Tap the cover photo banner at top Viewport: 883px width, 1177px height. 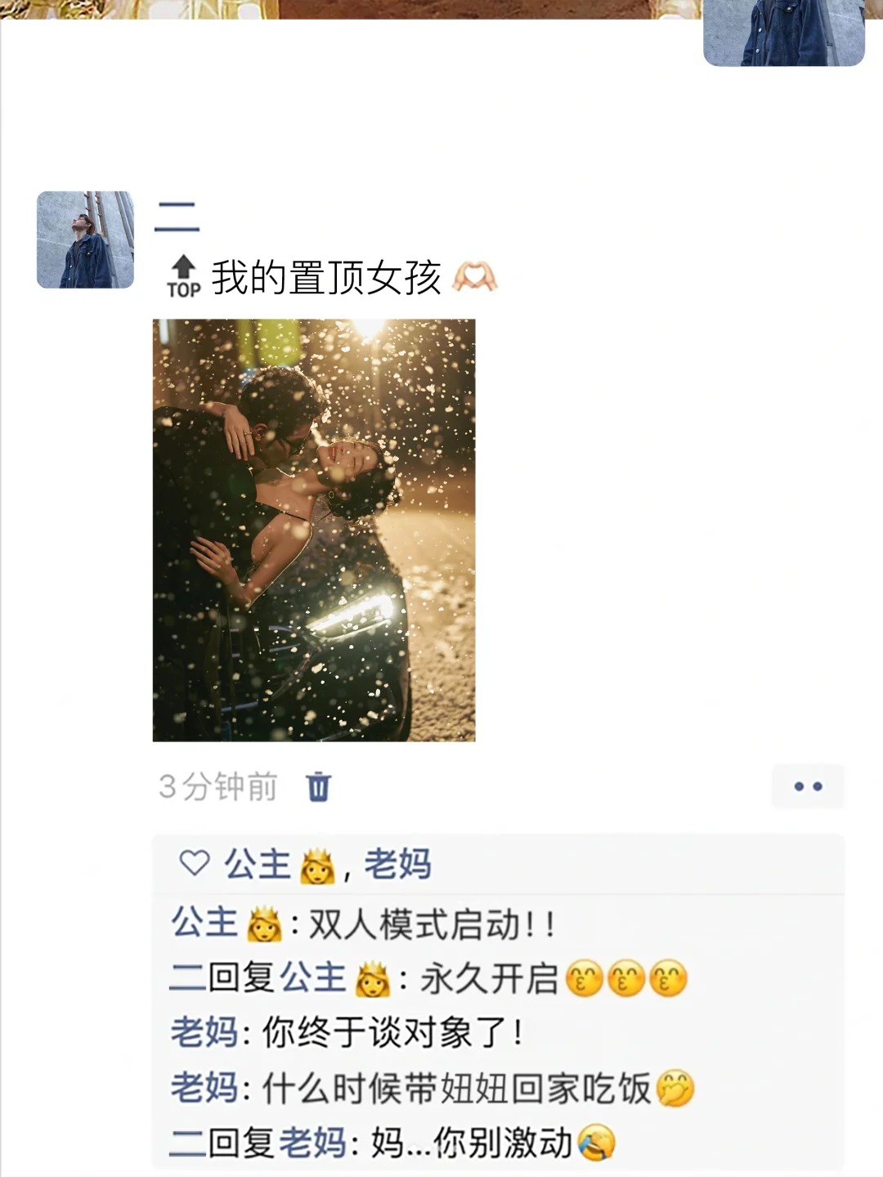(352, 9)
